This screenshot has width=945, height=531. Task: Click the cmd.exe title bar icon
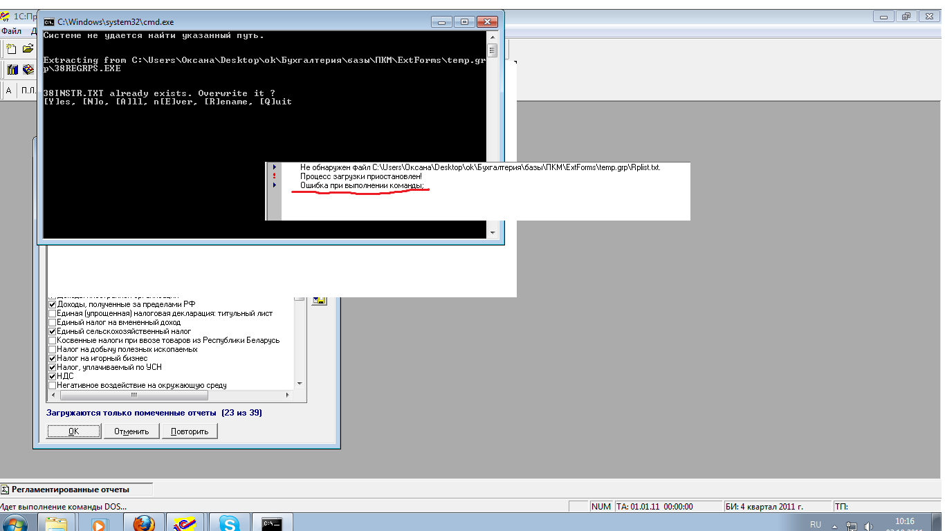click(x=49, y=21)
